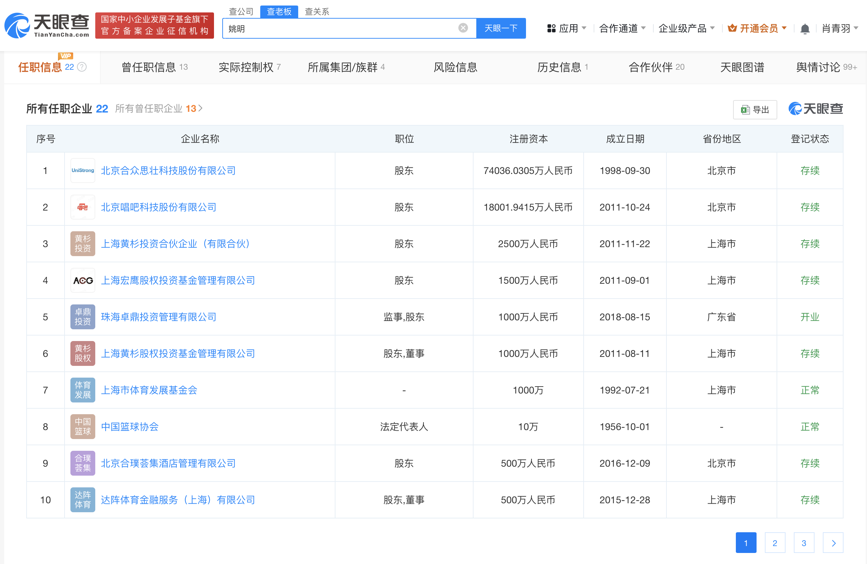867x564 pixels.
Task: Open the notification bell
Action: click(805, 28)
